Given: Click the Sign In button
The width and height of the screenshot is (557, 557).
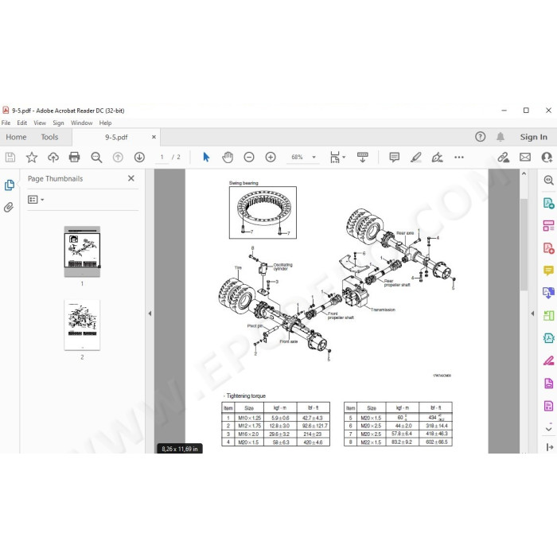Looking at the screenshot, I should point(534,137).
